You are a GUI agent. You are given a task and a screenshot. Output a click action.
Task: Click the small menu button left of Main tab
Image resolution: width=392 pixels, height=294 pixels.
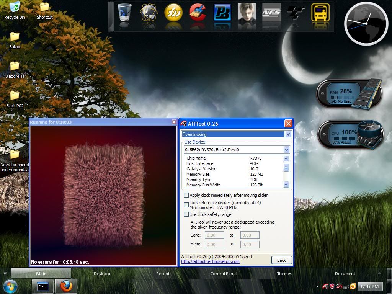tap(5, 273)
